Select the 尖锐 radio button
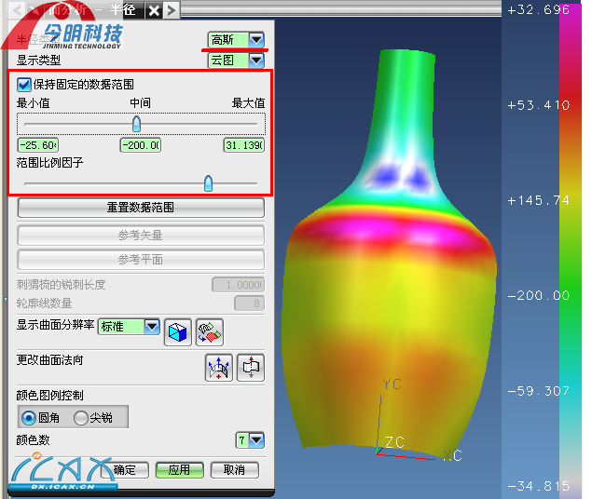This screenshot has height=499, width=592. pos(81,418)
